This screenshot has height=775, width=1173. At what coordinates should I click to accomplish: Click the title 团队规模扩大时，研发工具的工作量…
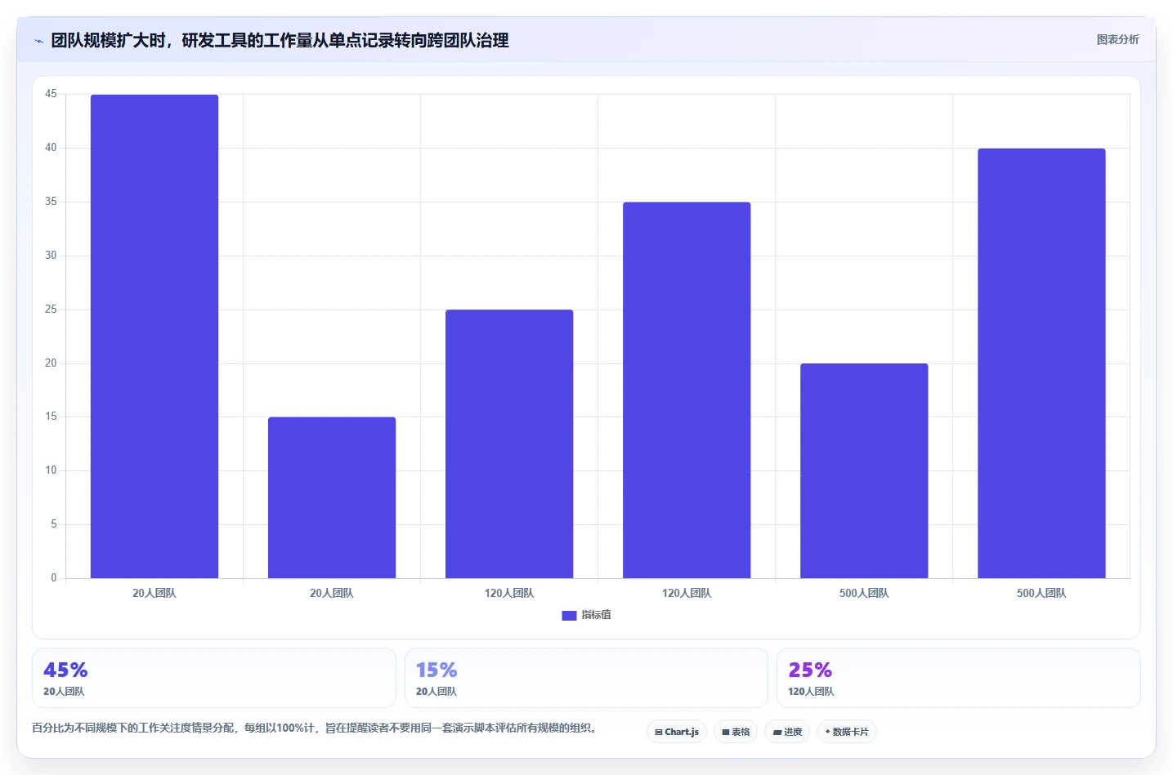(280, 40)
